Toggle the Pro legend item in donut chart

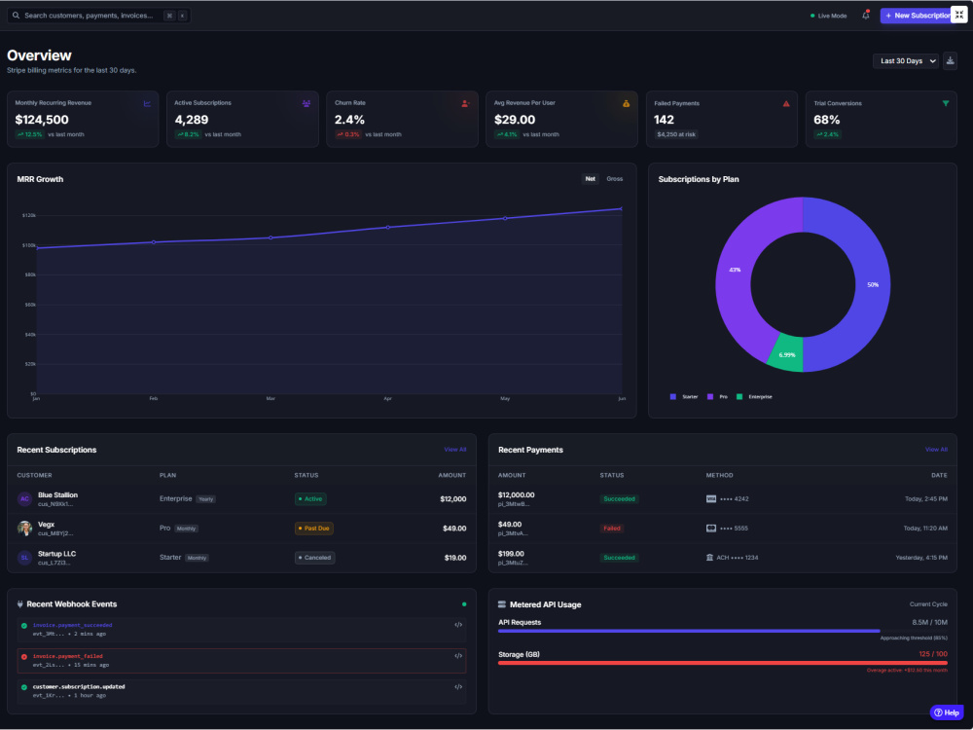(x=717, y=397)
